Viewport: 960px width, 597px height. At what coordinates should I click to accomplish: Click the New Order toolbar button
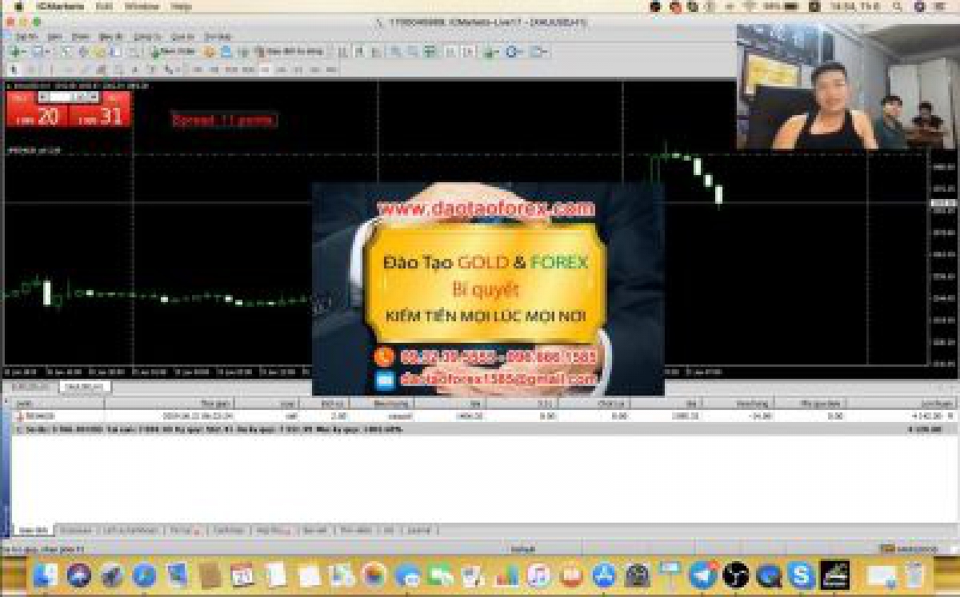174,51
